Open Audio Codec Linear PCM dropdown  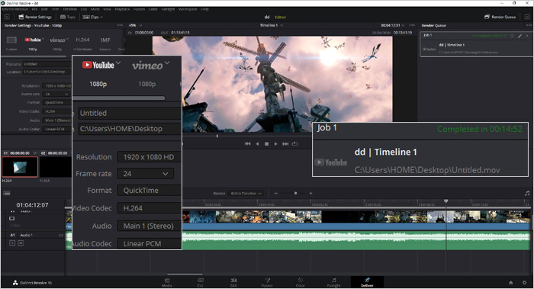point(150,244)
